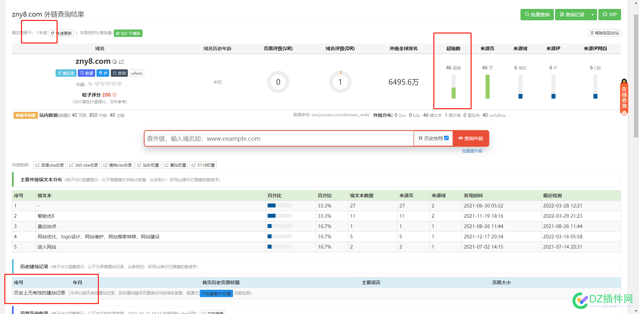Click the blue IP lookup badge

(x=103, y=73)
